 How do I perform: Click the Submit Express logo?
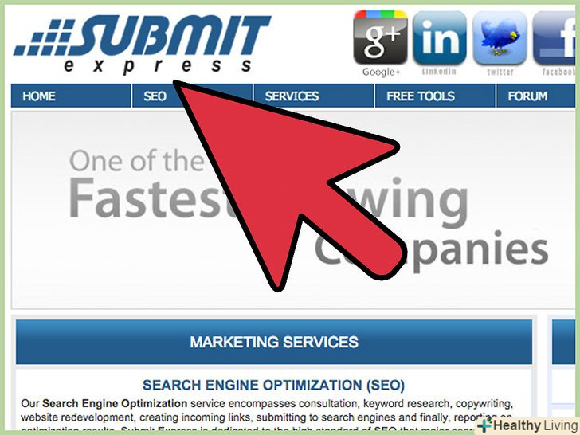coord(143,45)
